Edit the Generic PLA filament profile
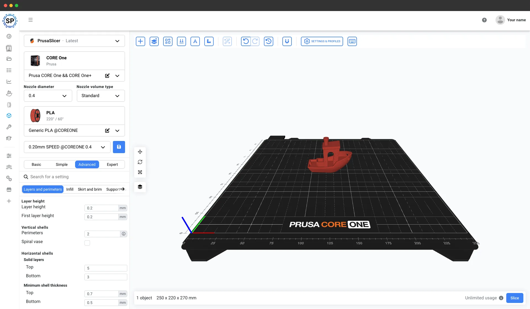 click(x=107, y=130)
